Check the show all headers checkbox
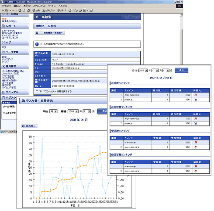This screenshot has width=214, height=211. [37, 91]
